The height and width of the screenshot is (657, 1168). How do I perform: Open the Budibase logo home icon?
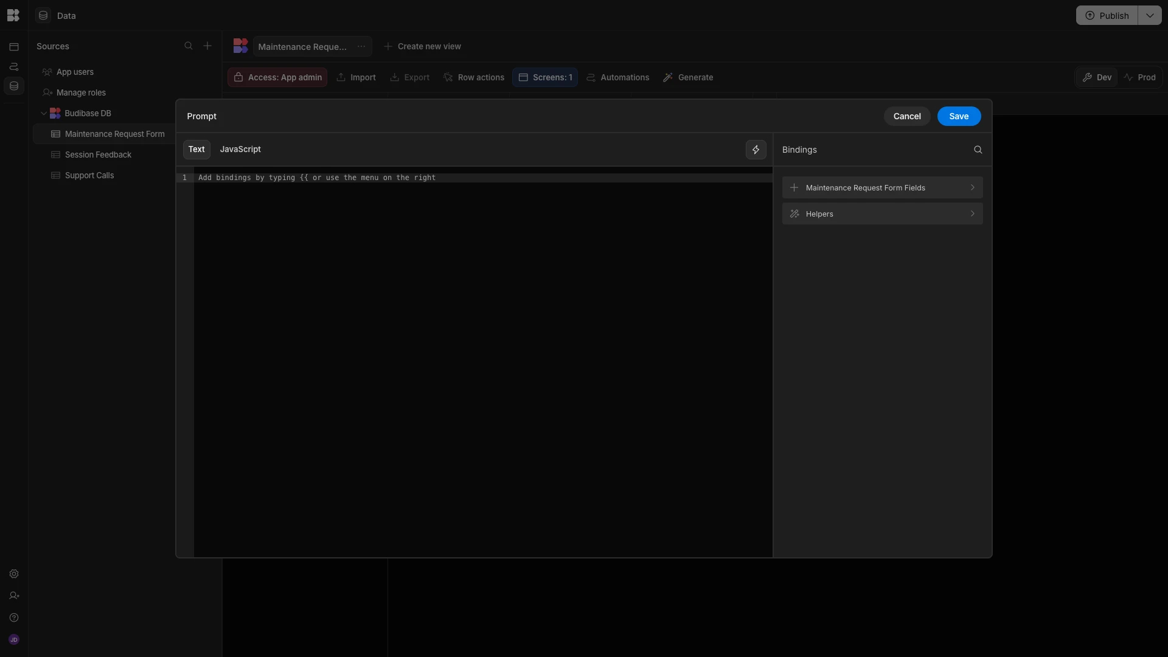[13, 15]
